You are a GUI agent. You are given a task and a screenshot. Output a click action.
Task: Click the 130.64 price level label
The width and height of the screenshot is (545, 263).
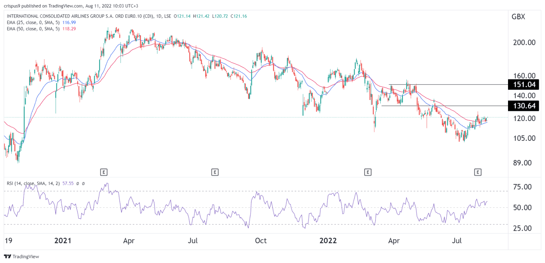[524, 105]
